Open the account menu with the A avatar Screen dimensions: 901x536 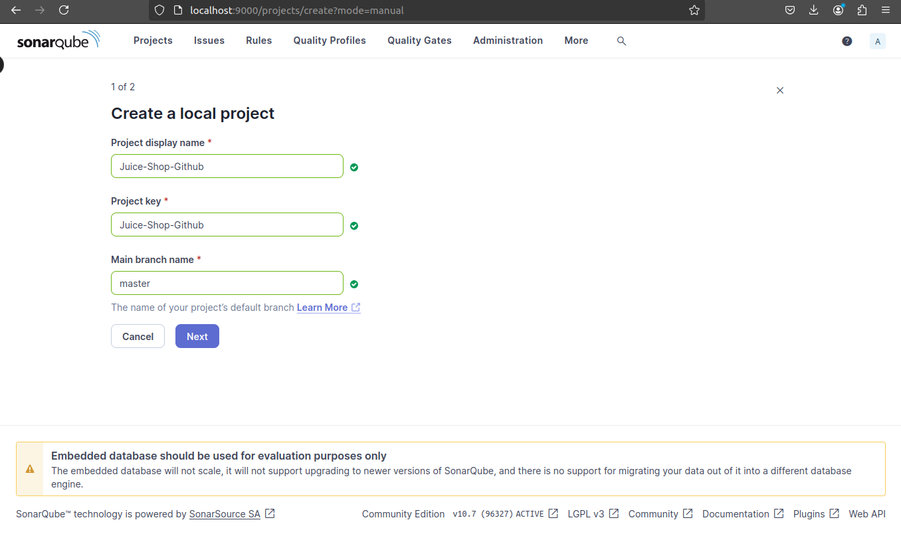point(877,41)
